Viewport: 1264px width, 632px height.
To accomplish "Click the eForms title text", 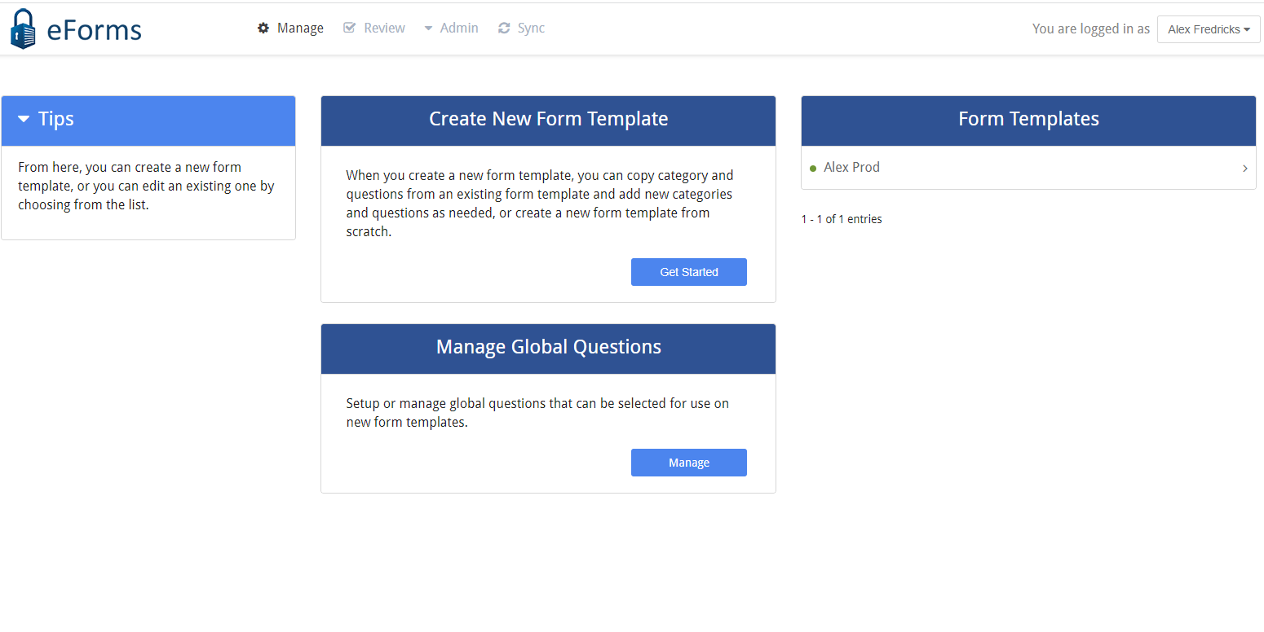I will (95, 30).
